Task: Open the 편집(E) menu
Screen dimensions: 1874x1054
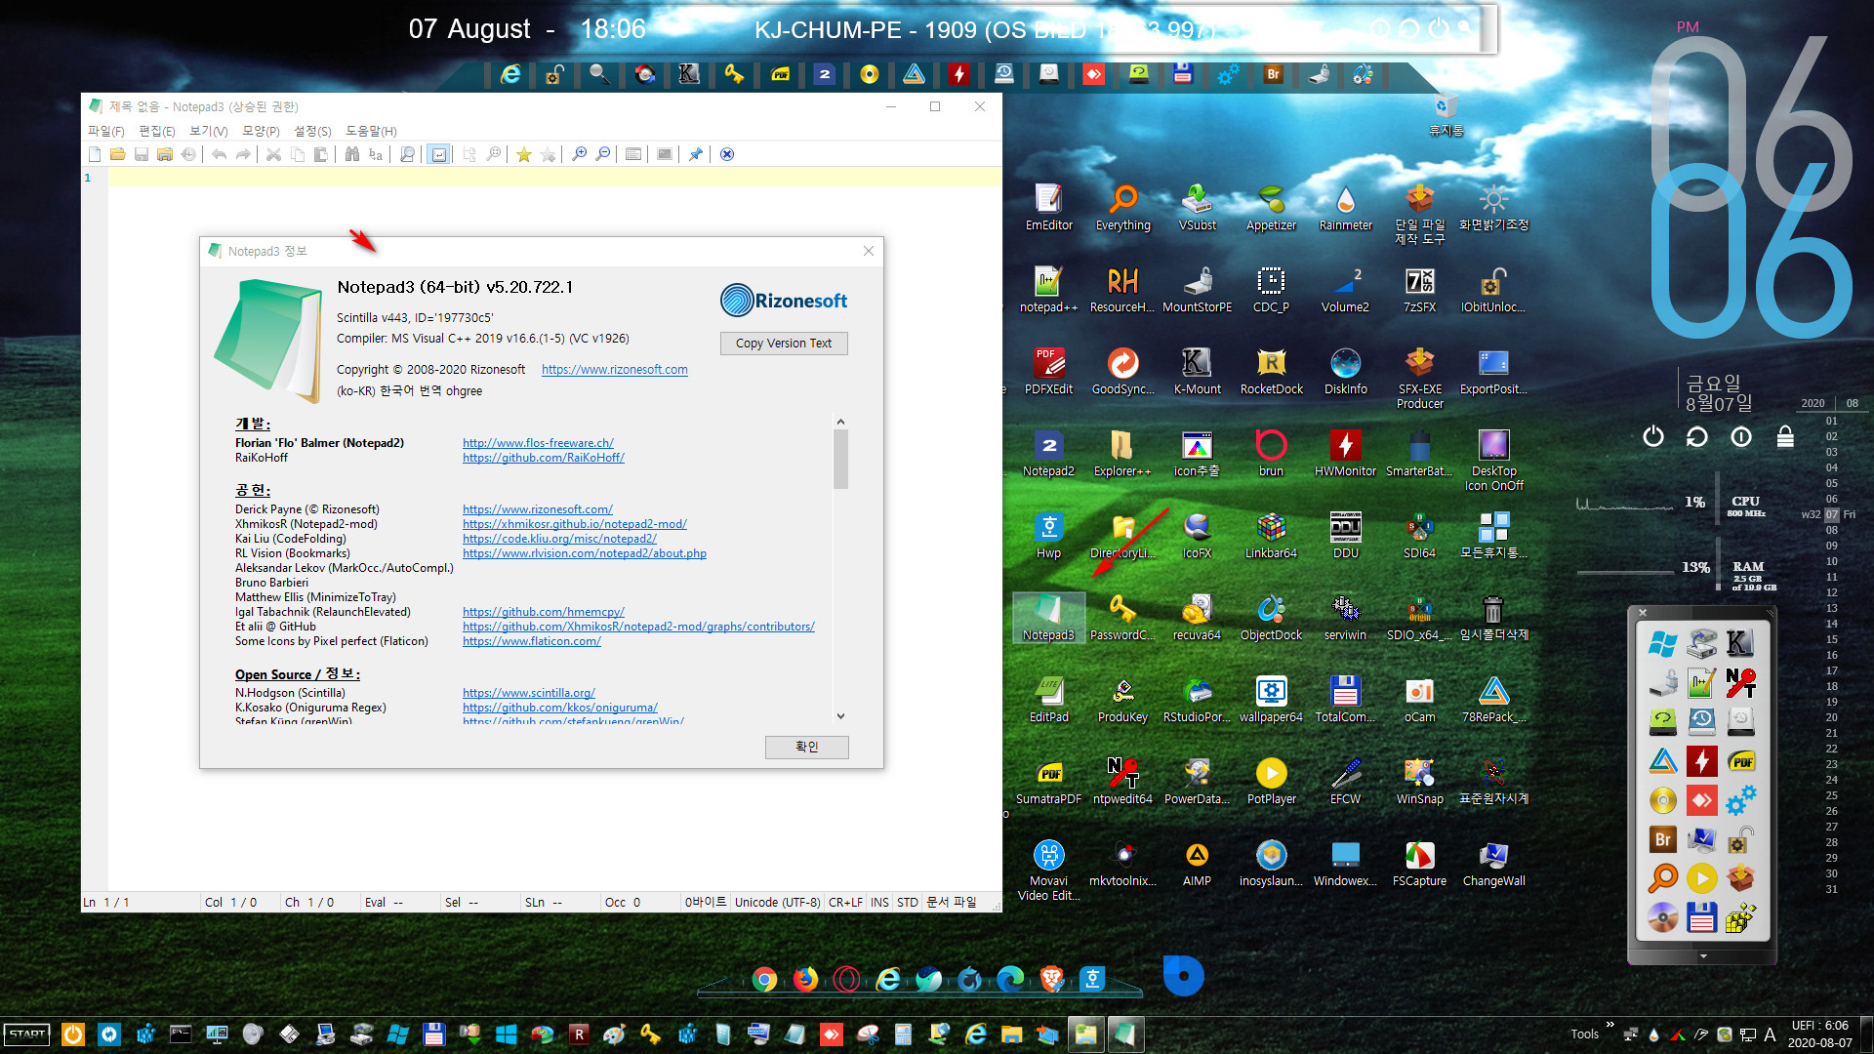Action: [x=157, y=131]
